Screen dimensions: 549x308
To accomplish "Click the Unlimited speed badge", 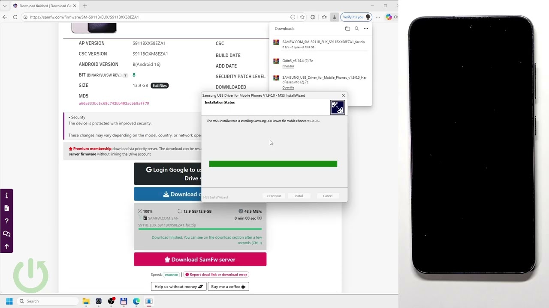I will point(171,275).
